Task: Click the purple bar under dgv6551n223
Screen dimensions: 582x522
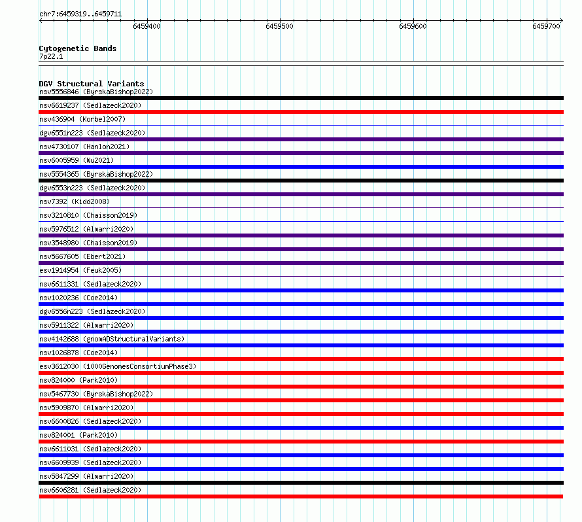Action: click(x=301, y=139)
